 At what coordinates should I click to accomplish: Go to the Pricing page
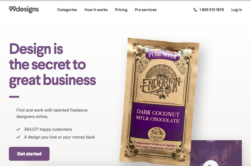tap(121, 10)
